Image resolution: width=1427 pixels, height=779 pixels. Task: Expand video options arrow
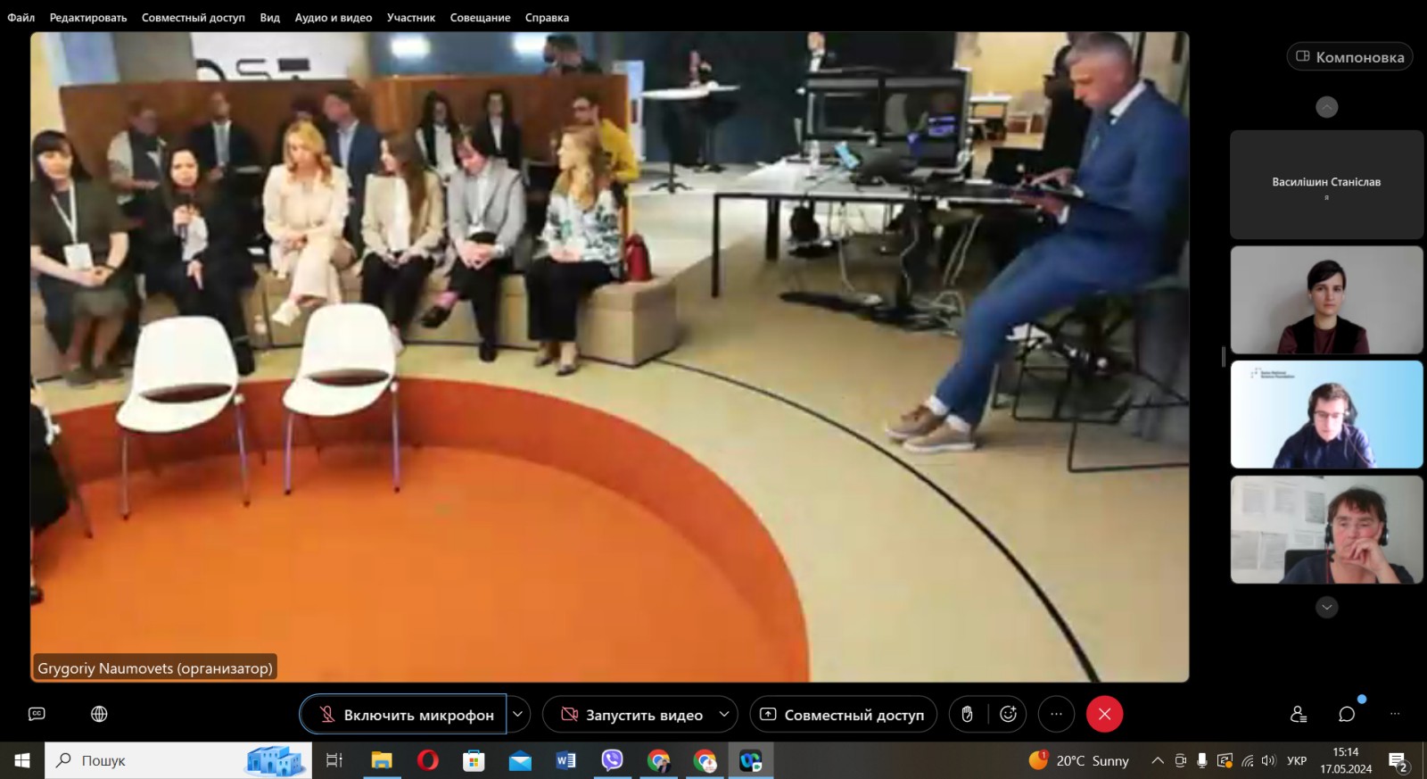[725, 714]
